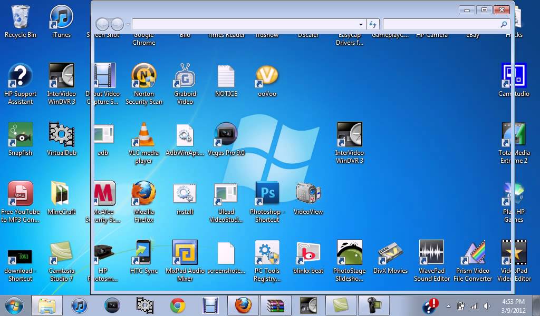Open Vegas Pro from the taskbar
The width and height of the screenshot is (540, 316).
tap(112, 305)
